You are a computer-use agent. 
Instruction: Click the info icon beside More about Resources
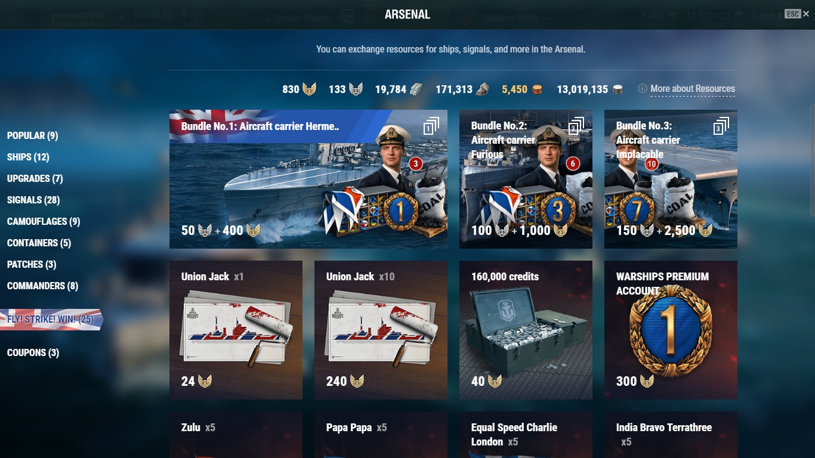click(x=643, y=89)
